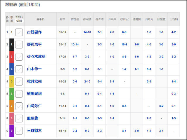Screen dimensions: 187x140
Task: Open the player link 道場晃規
Action: pyautogui.click(x=34, y=94)
